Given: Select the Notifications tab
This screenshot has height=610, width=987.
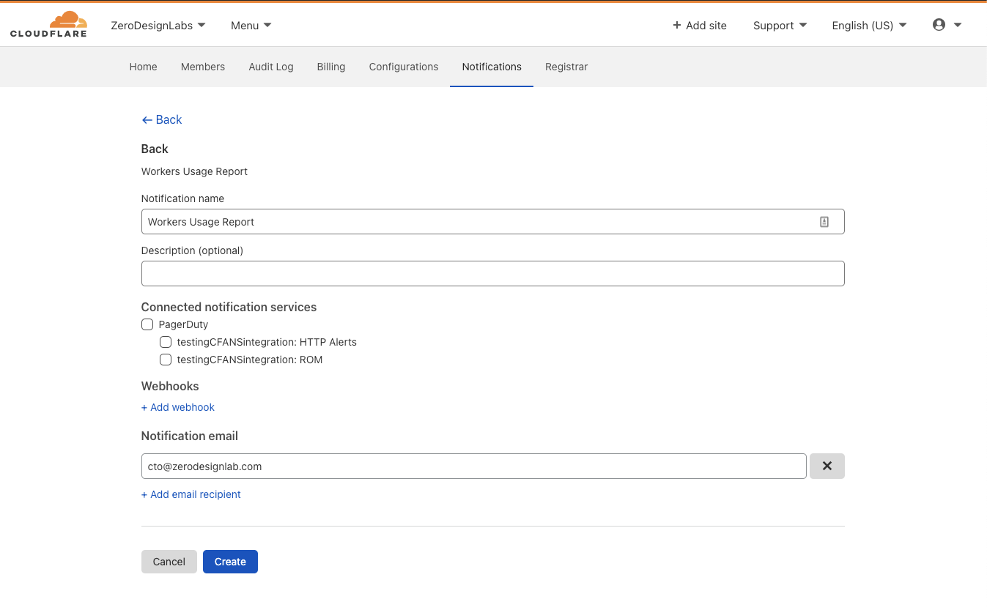Looking at the screenshot, I should [492, 67].
